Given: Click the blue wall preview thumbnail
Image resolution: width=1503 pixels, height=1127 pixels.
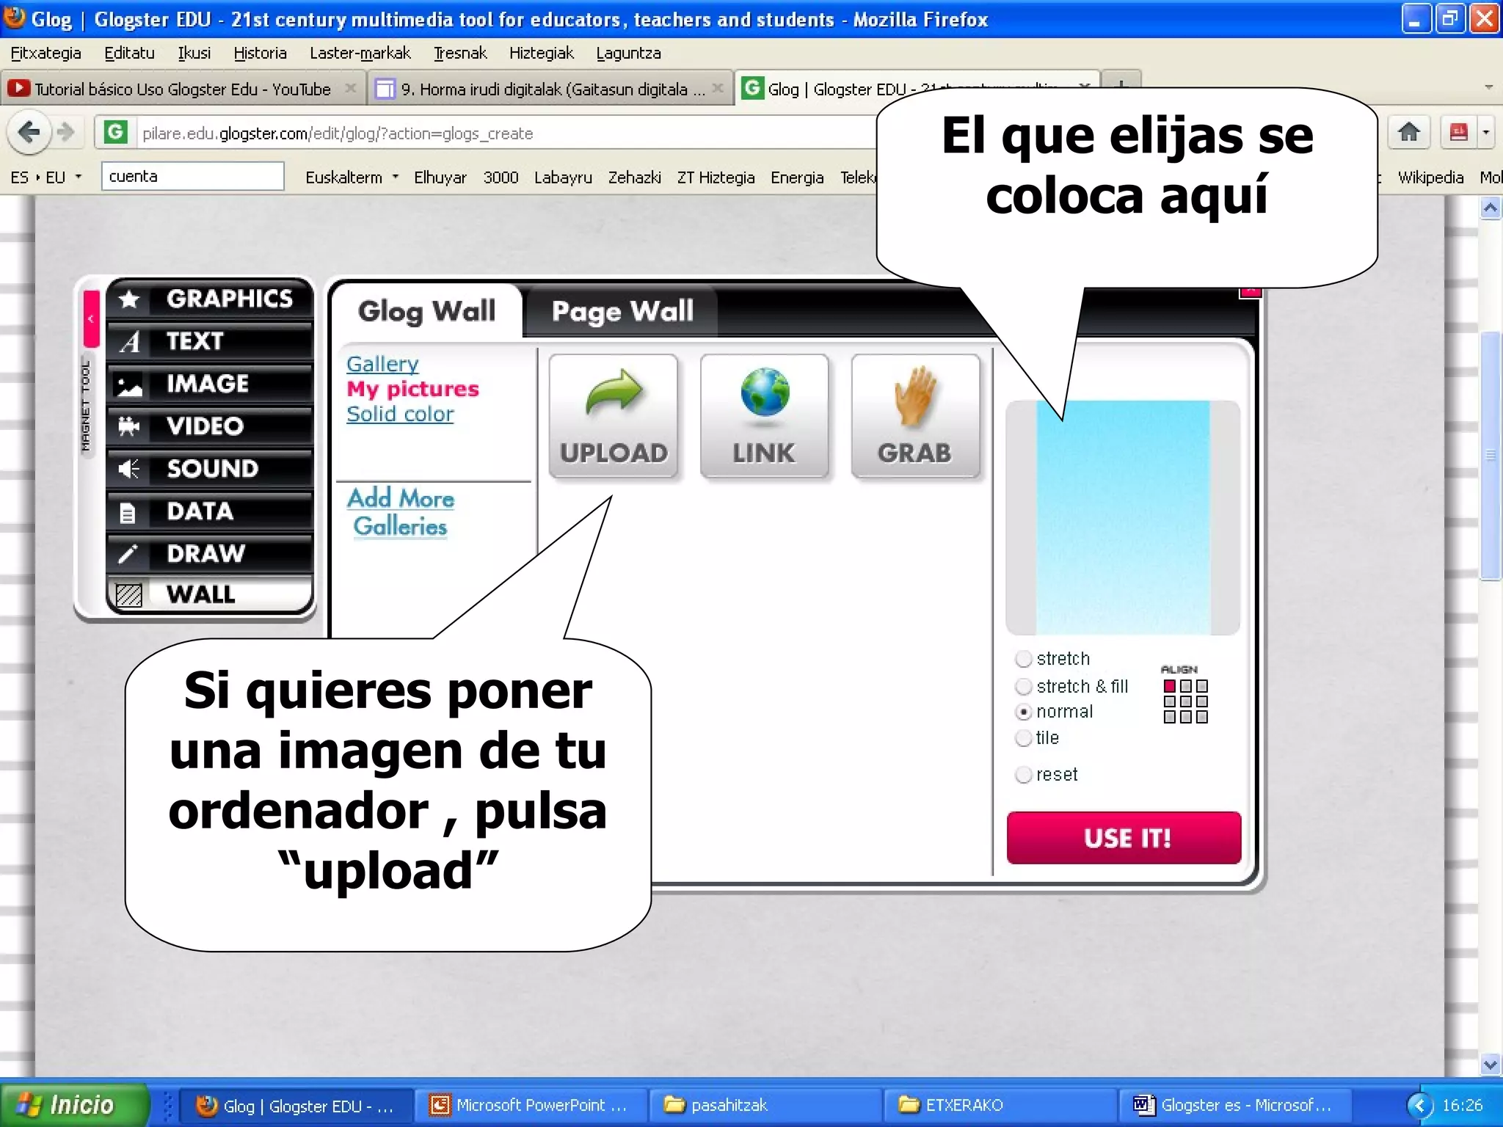Looking at the screenshot, I should coord(1123,517).
